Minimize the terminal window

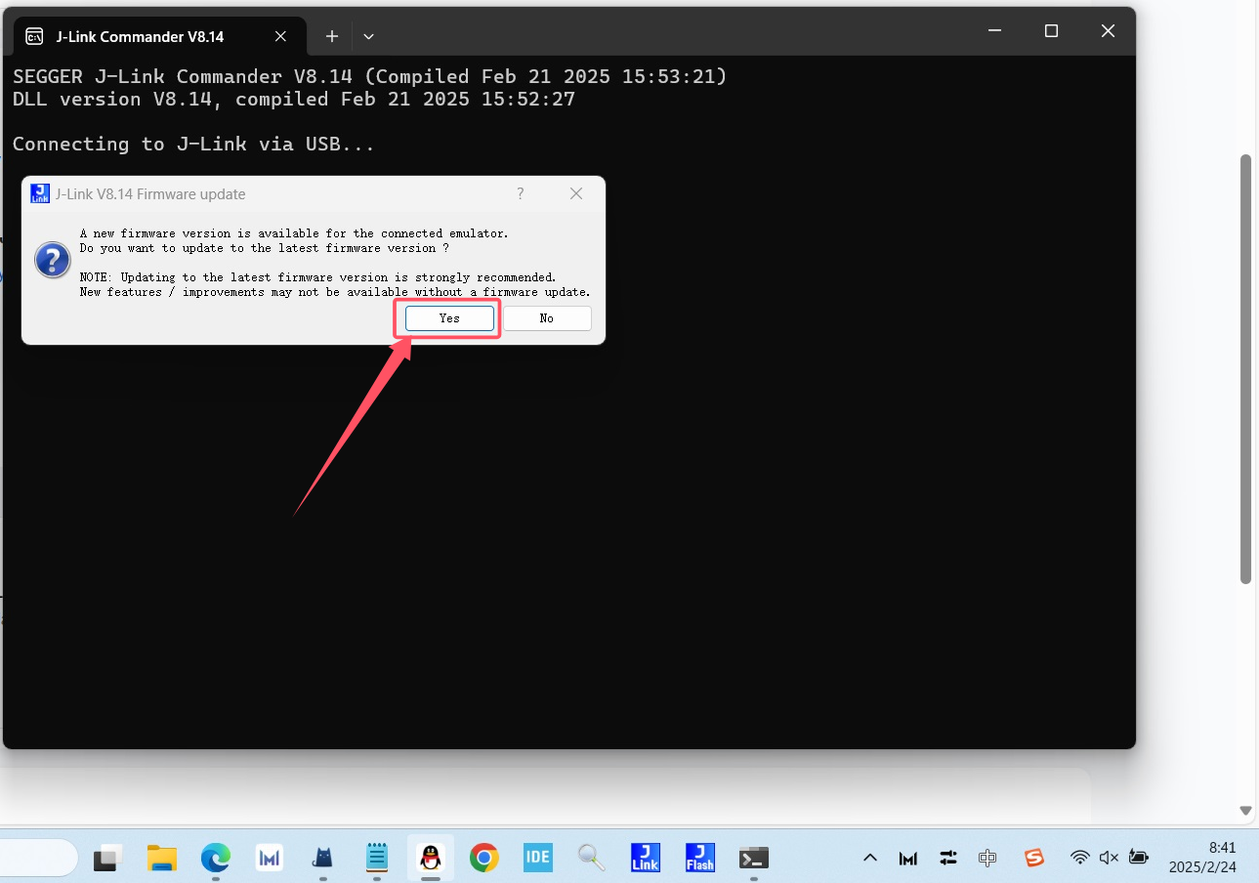[994, 31]
